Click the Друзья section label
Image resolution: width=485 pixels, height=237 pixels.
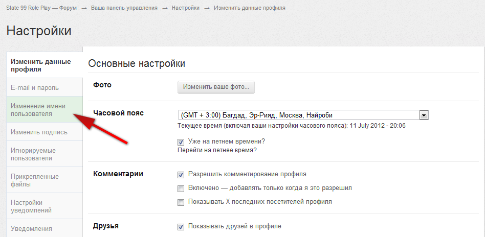point(106,226)
